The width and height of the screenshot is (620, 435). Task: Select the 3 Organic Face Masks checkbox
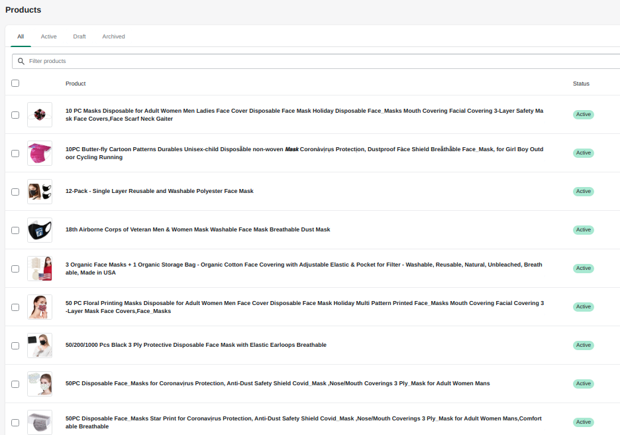tap(15, 269)
